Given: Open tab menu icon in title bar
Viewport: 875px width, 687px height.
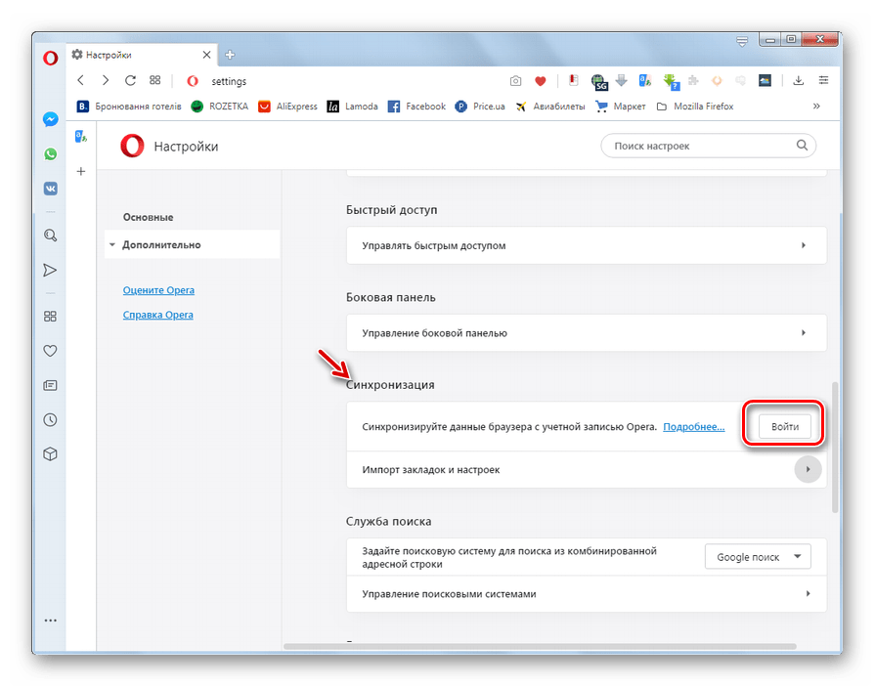Looking at the screenshot, I should [742, 41].
